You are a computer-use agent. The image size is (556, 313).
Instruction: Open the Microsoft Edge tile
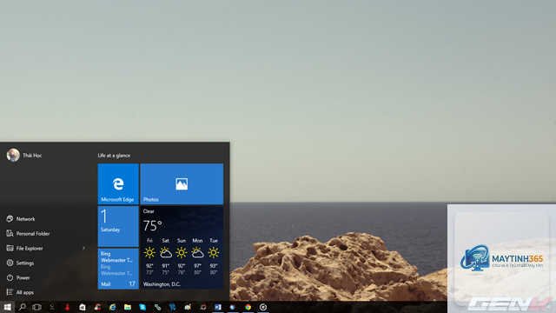(118, 183)
